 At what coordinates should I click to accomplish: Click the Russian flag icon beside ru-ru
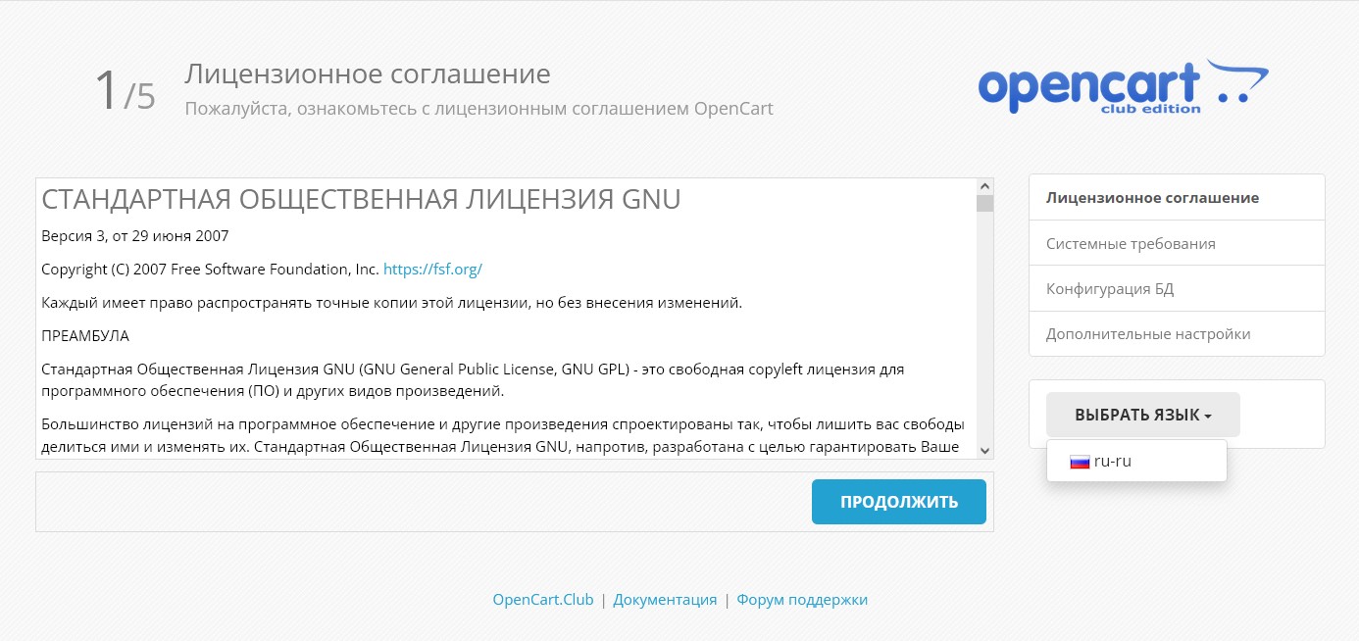(x=1080, y=460)
